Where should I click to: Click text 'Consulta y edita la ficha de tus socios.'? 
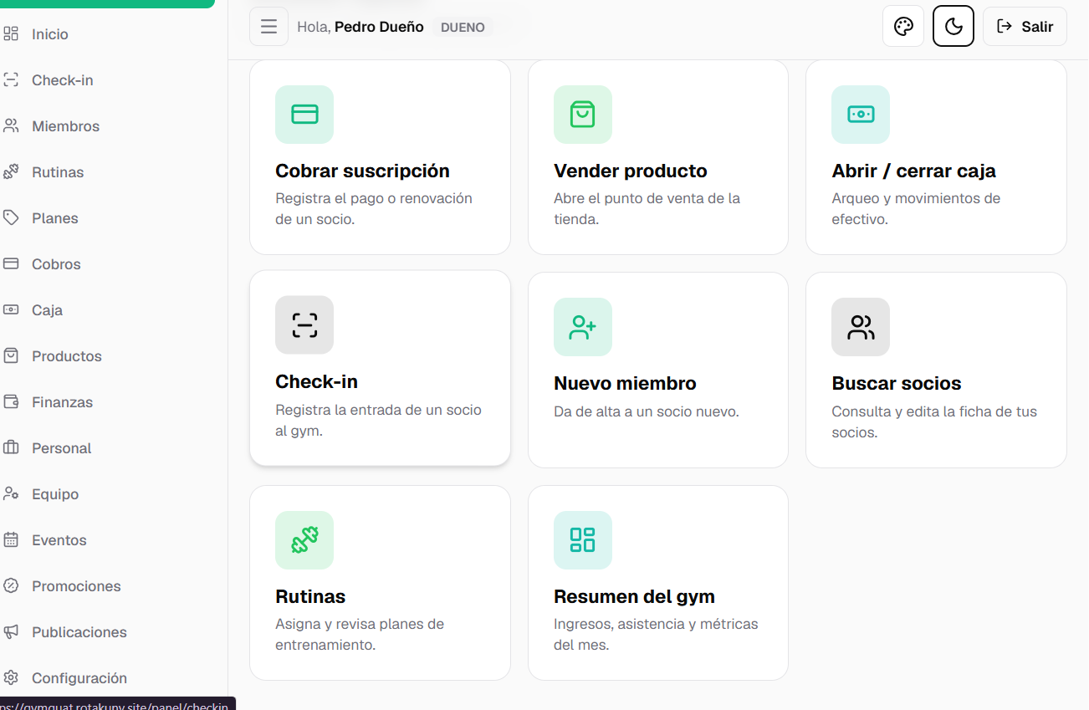point(934,422)
